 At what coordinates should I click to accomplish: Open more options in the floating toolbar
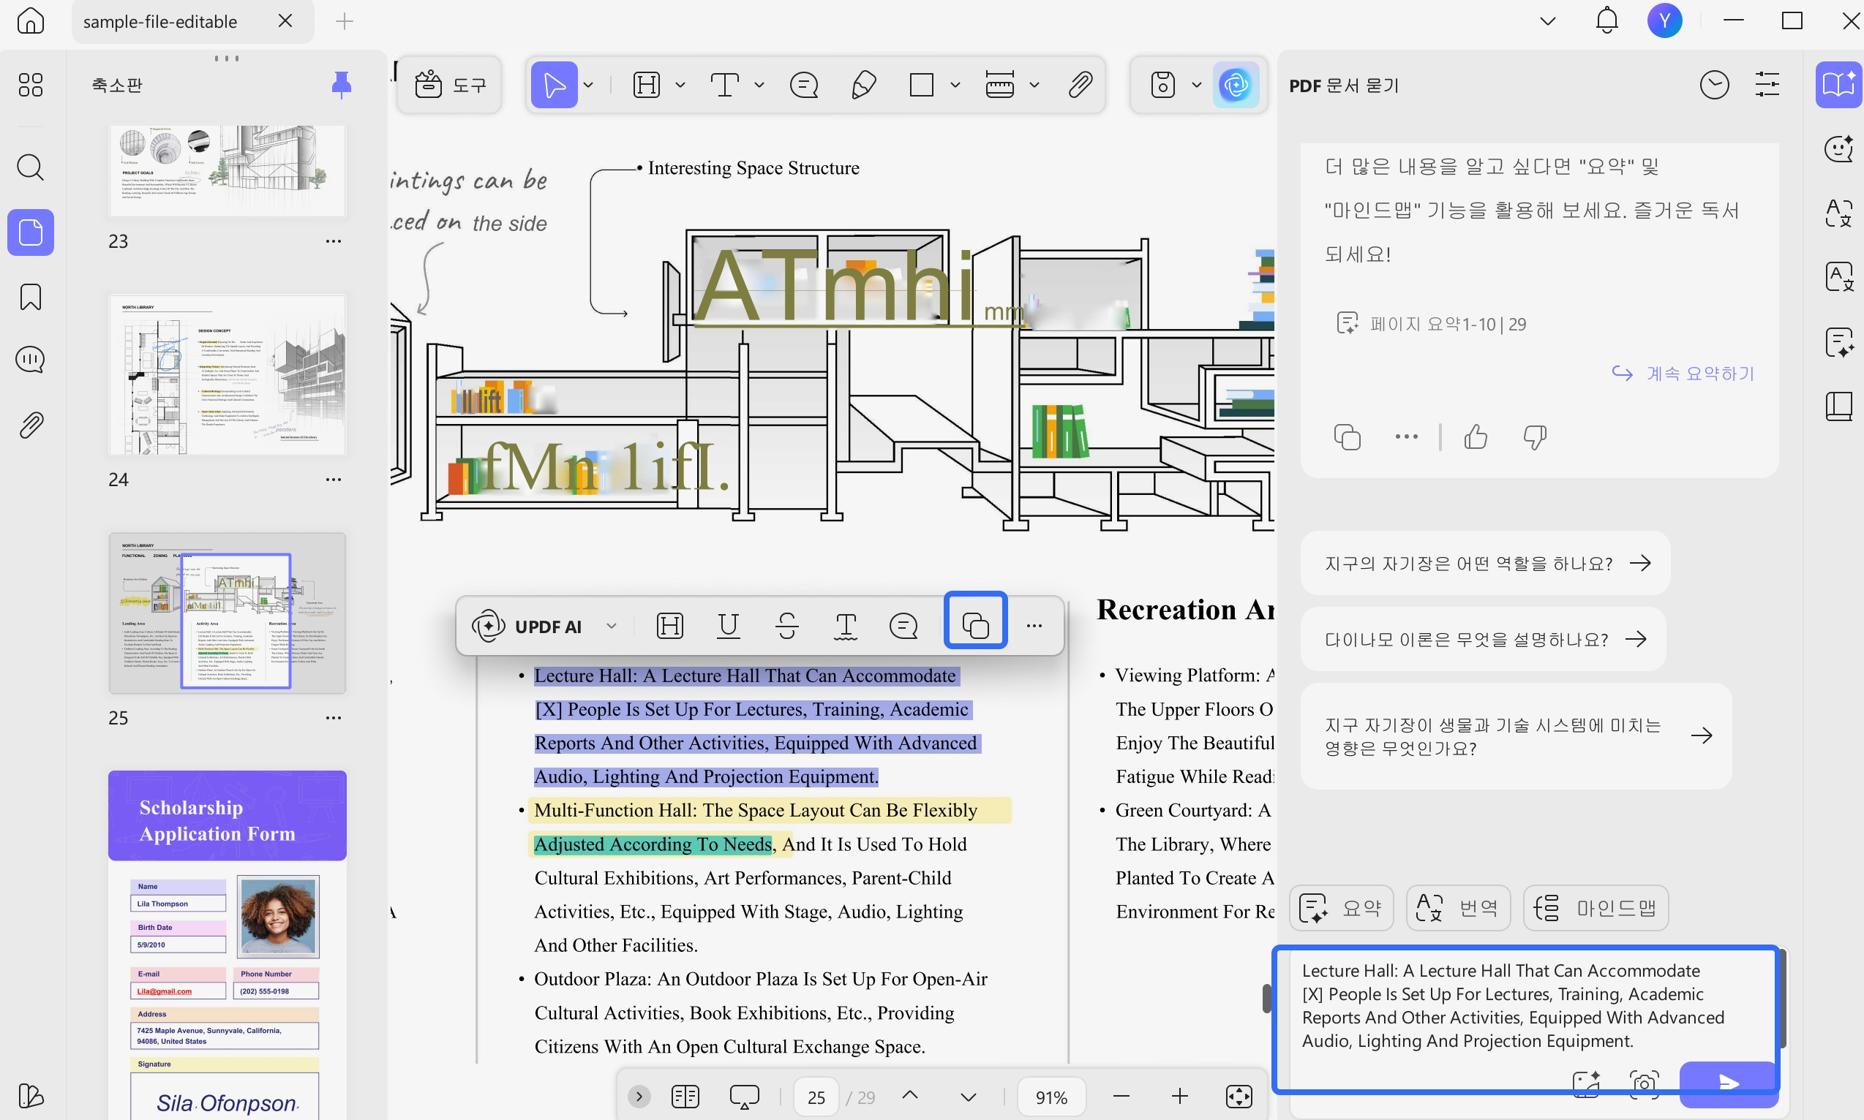(x=1034, y=626)
